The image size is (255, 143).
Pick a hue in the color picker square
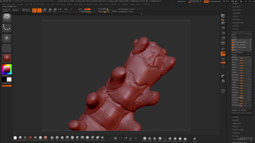tap(7, 69)
